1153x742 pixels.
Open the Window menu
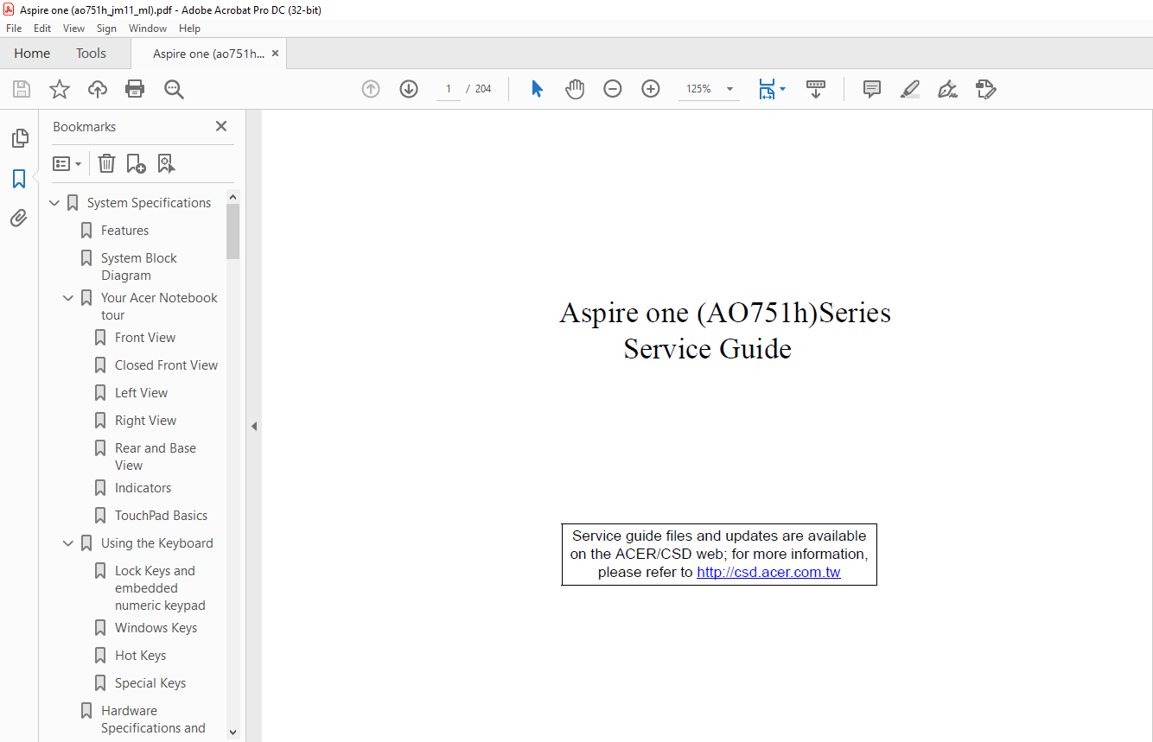pos(148,29)
